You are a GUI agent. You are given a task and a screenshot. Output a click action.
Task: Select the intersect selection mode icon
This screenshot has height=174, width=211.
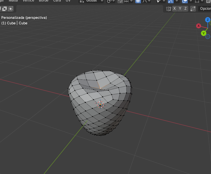pos(11,9)
